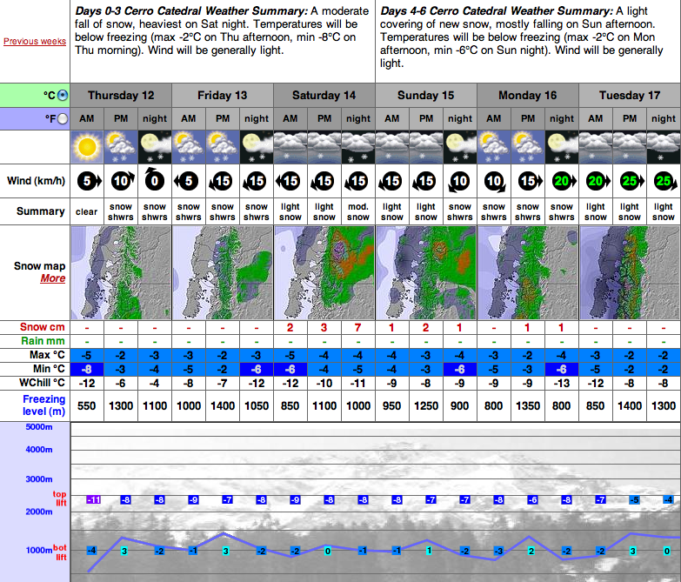681x582 pixels.
Task: Click the Saturday night 7 cm snow value
Action: [357, 328]
